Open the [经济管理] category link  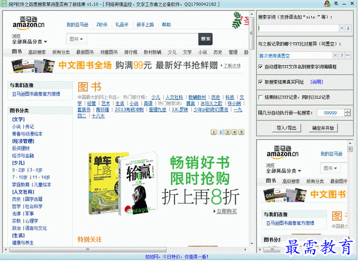click(23, 141)
